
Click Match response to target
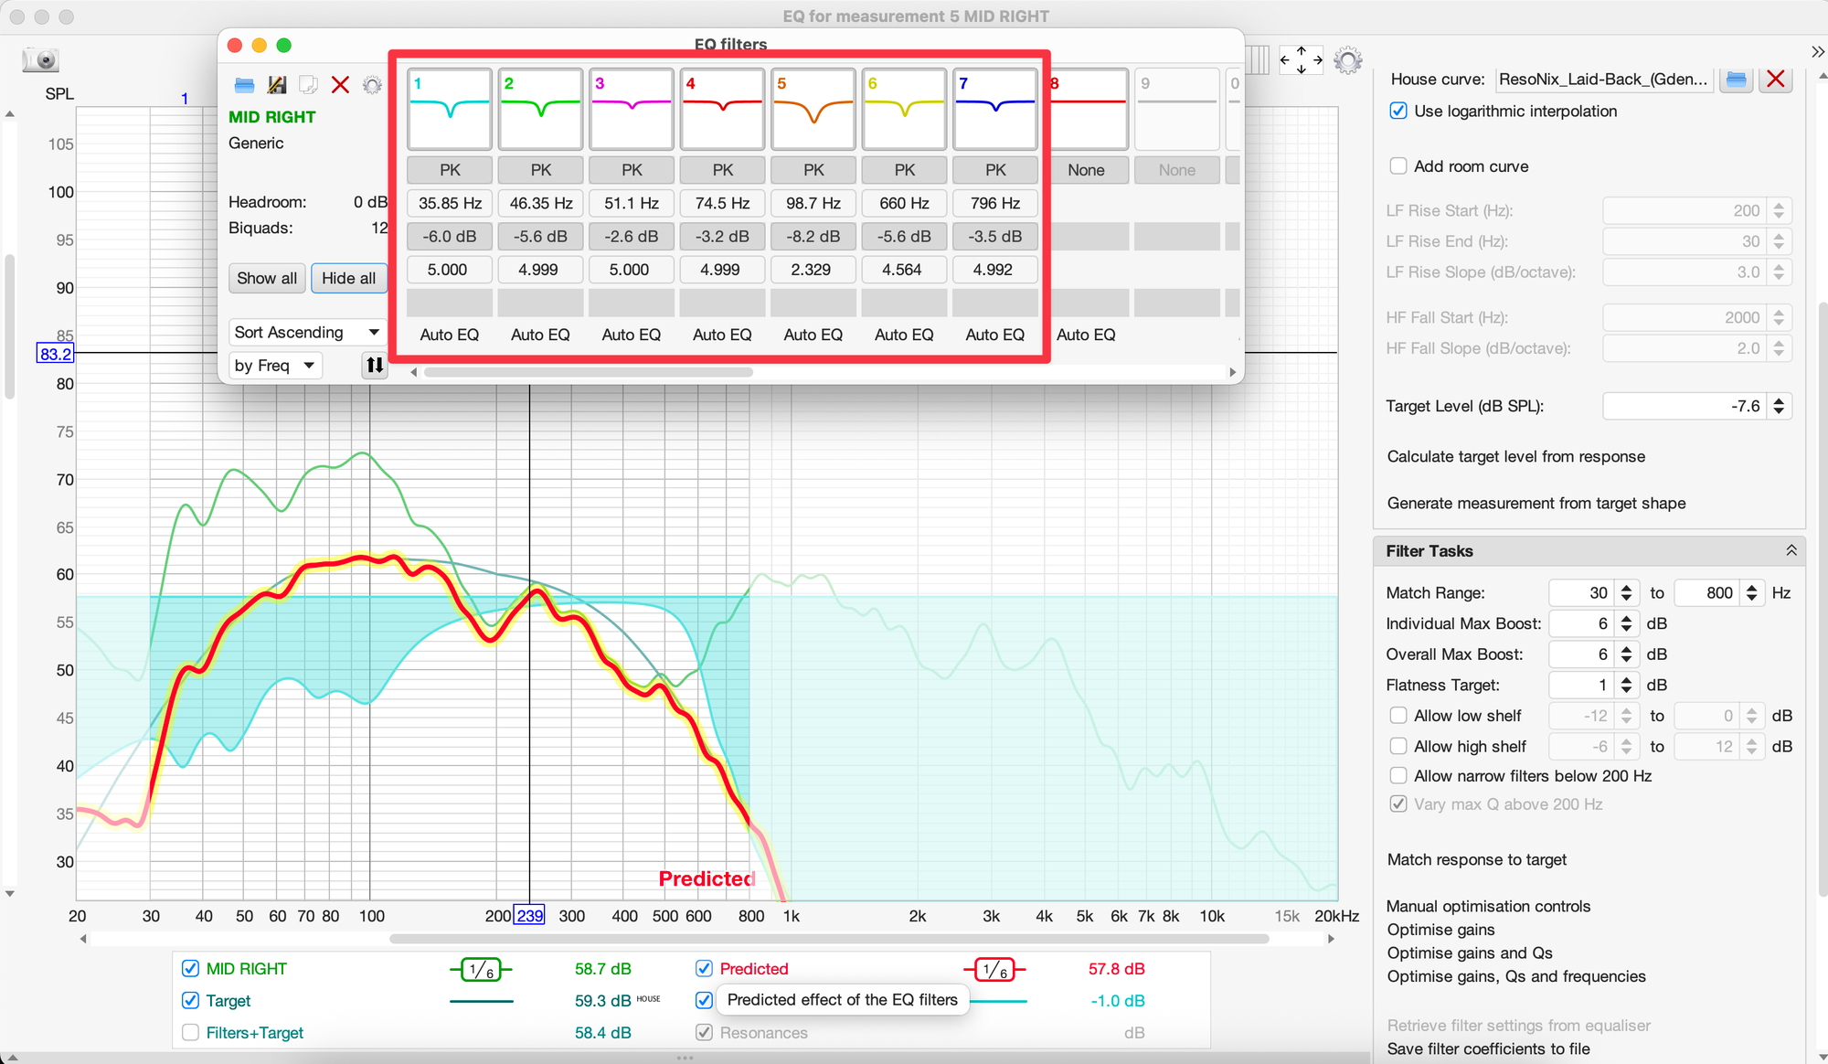(x=1476, y=859)
